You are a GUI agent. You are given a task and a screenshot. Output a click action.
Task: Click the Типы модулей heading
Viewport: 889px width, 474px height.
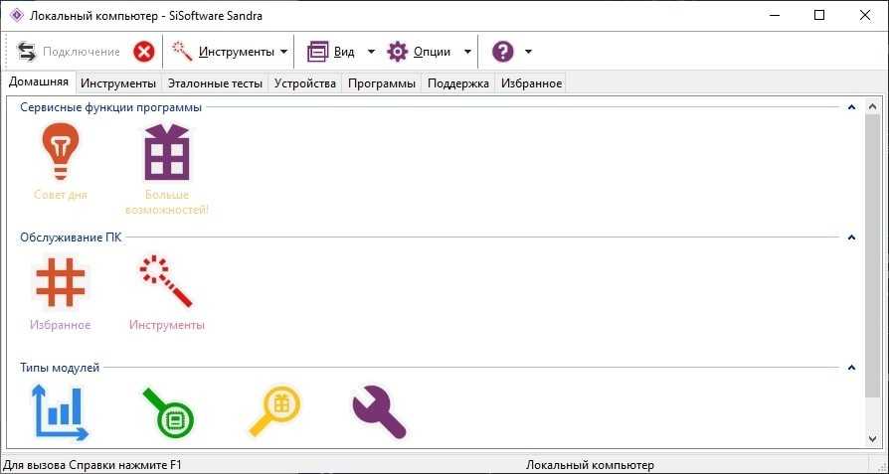tap(60, 368)
